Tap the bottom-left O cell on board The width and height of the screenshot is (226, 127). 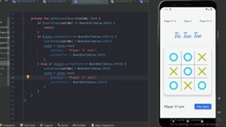(x=173, y=85)
